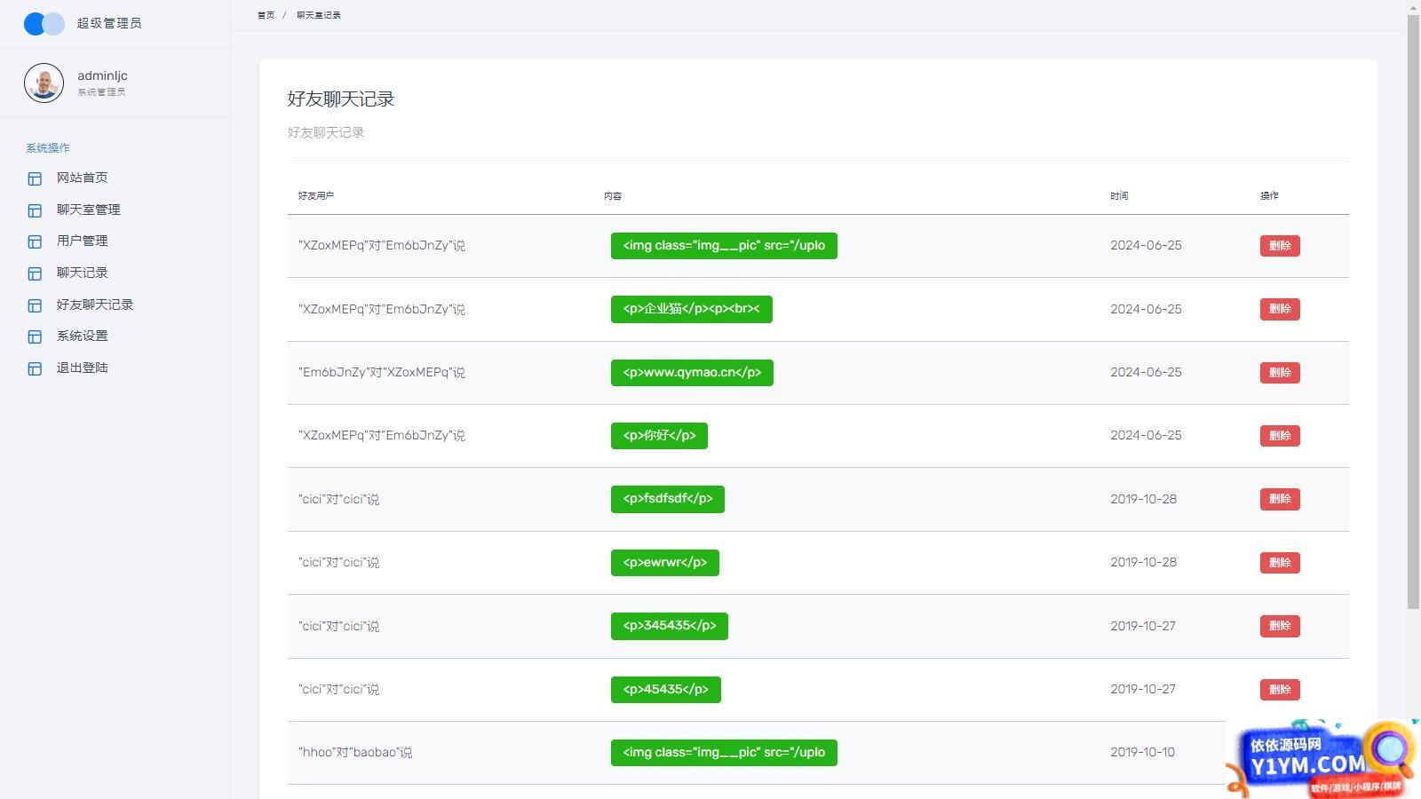Click green img class tag in first row
1421x799 pixels.
(724, 246)
